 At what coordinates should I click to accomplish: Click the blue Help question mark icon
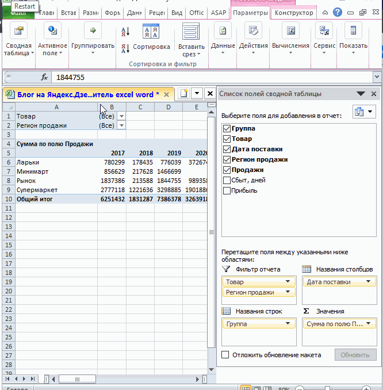pyautogui.click(x=338, y=12)
